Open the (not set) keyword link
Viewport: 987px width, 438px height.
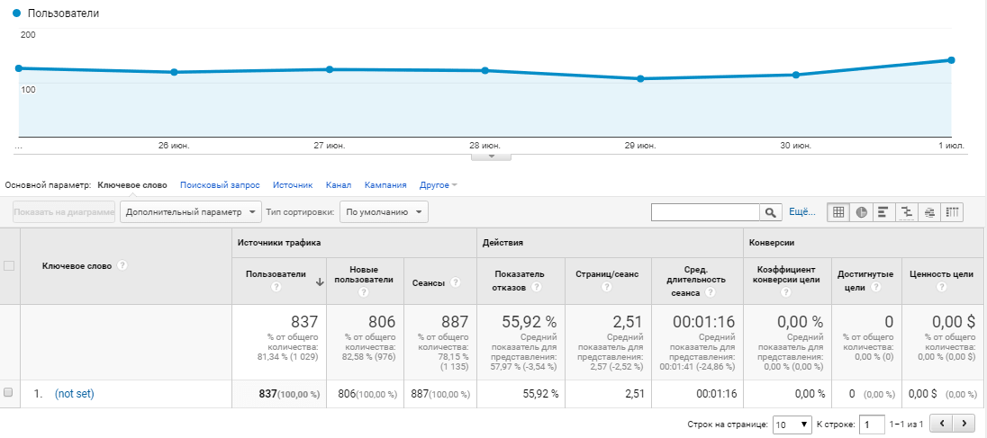click(x=74, y=394)
